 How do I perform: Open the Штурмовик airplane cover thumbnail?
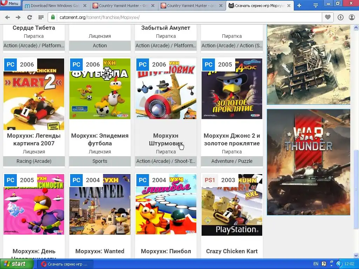(x=166, y=89)
